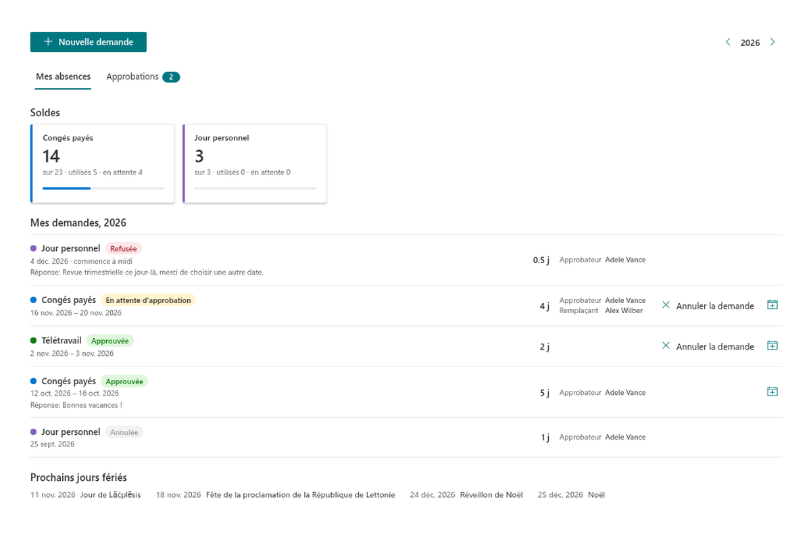The image size is (811, 541).
Task: Select the Réveillon de Noël holiday
Action: point(491,495)
